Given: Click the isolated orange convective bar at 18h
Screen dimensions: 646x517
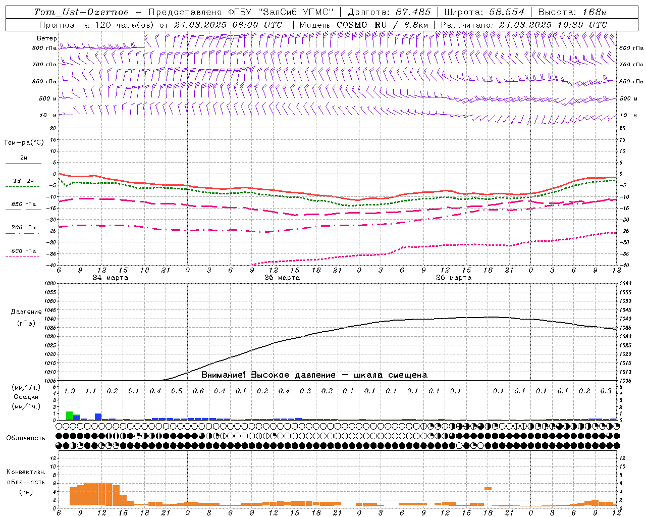Looking at the screenshot, I should pos(488,489).
